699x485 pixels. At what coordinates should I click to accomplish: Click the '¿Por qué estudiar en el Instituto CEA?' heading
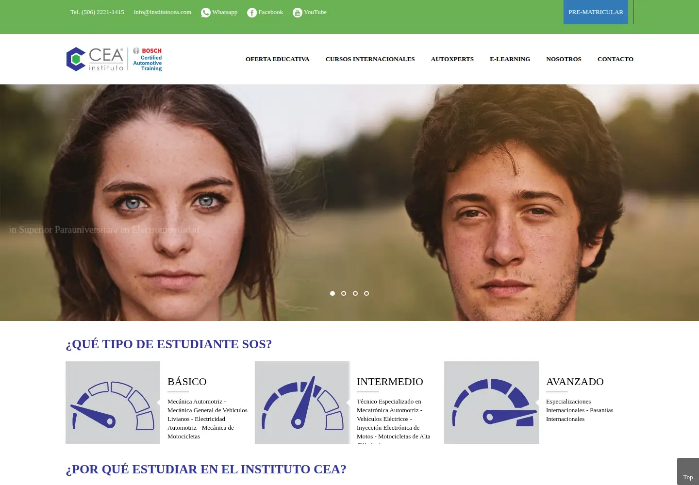(x=206, y=469)
